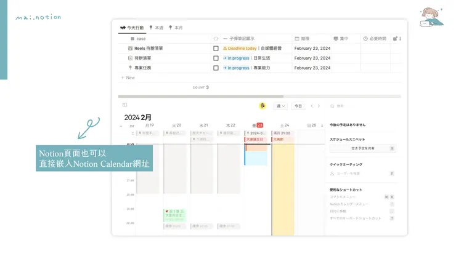Image resolution: width=456 pixels, height=256 pixels.
Task: Click the 日付に移動 shortcut row
Action: (362, 211)
